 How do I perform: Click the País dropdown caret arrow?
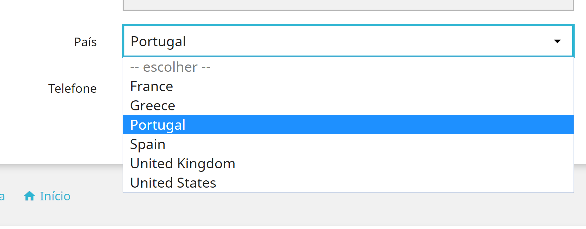pos(557,41)
